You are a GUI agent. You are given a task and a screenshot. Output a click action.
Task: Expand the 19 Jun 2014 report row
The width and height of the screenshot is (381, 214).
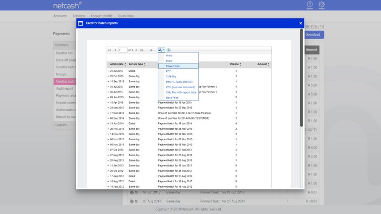108,123
